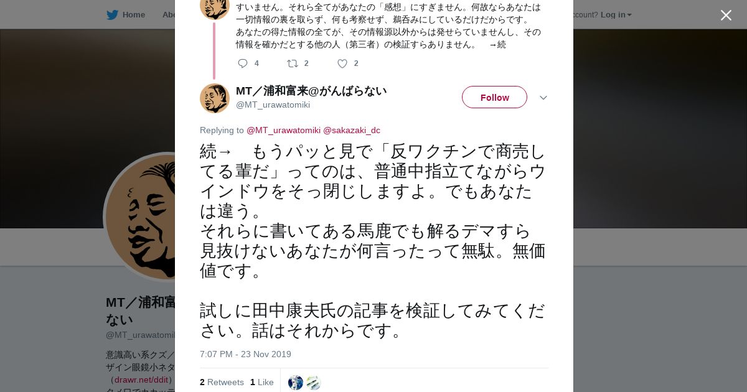
Task: Click the 7:07 PM tweet timestamp
Action: [x=245, y=354]
